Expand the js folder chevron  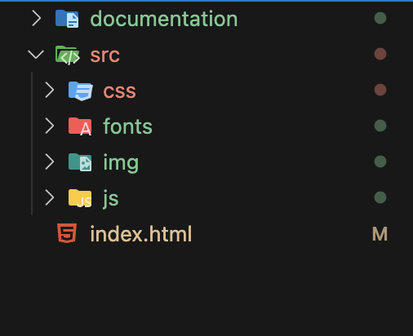click(x=50, y=197)
